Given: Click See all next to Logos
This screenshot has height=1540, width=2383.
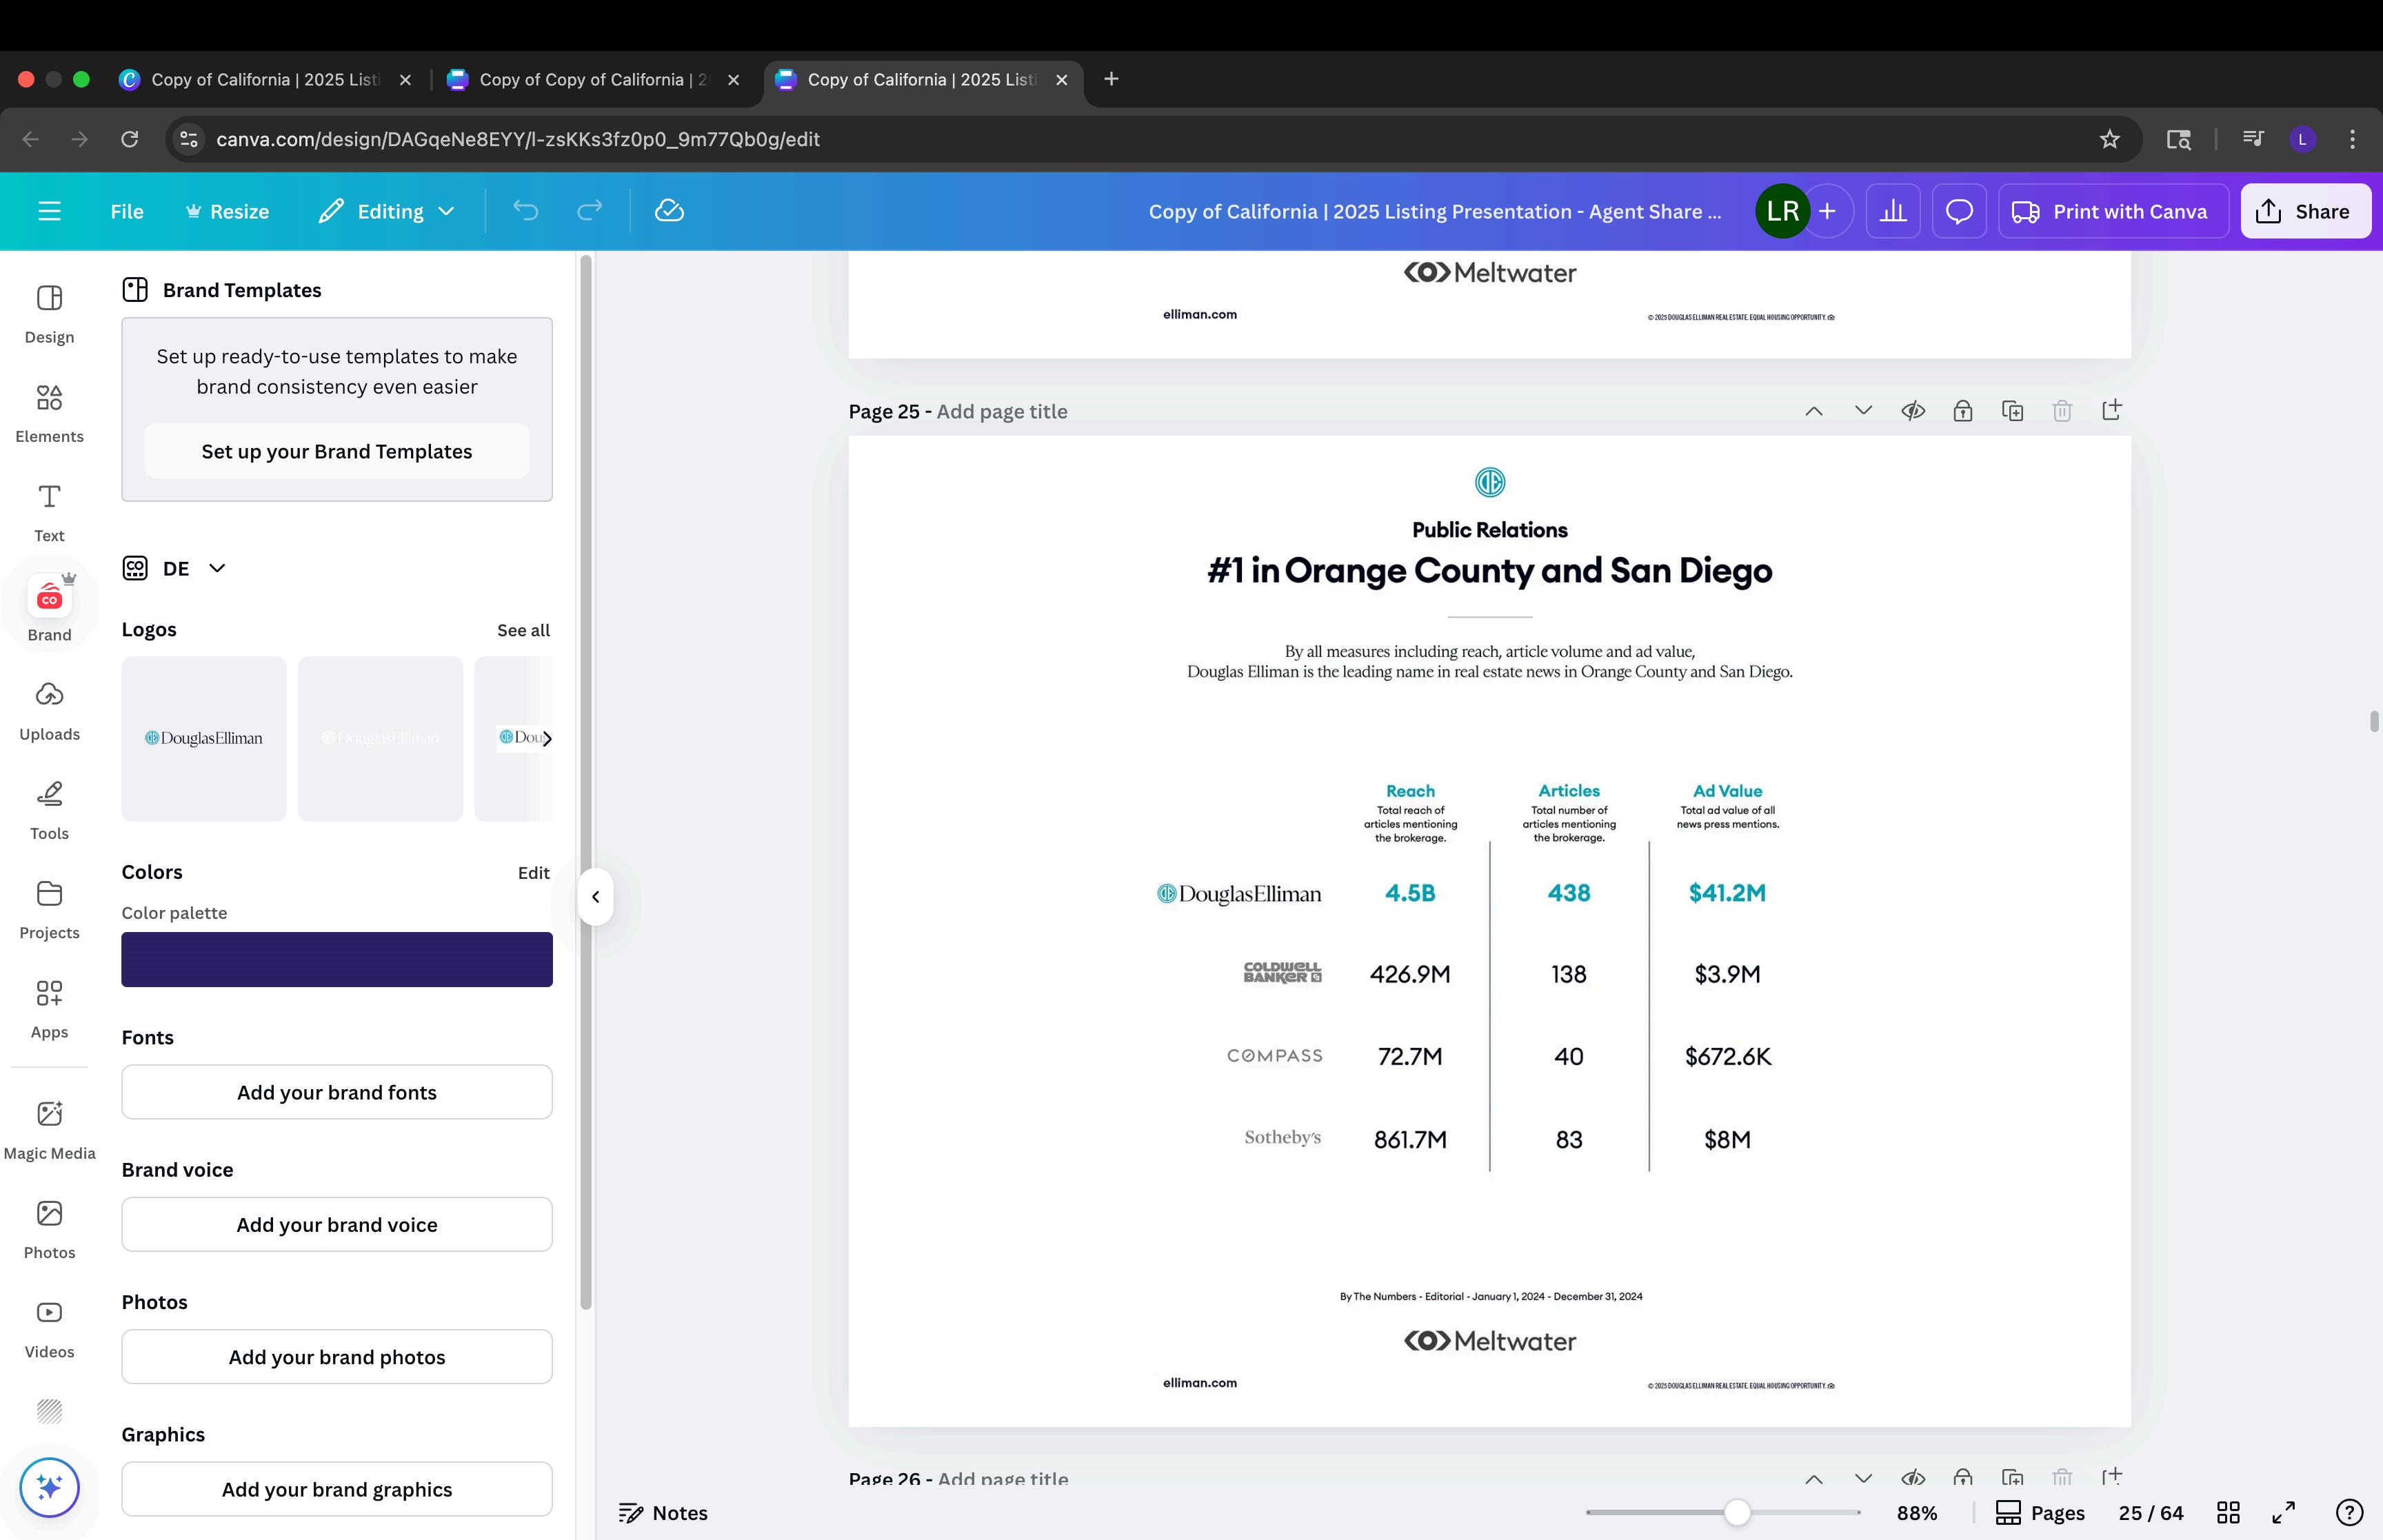Looking at the screenshot, I should click(523, 630).
